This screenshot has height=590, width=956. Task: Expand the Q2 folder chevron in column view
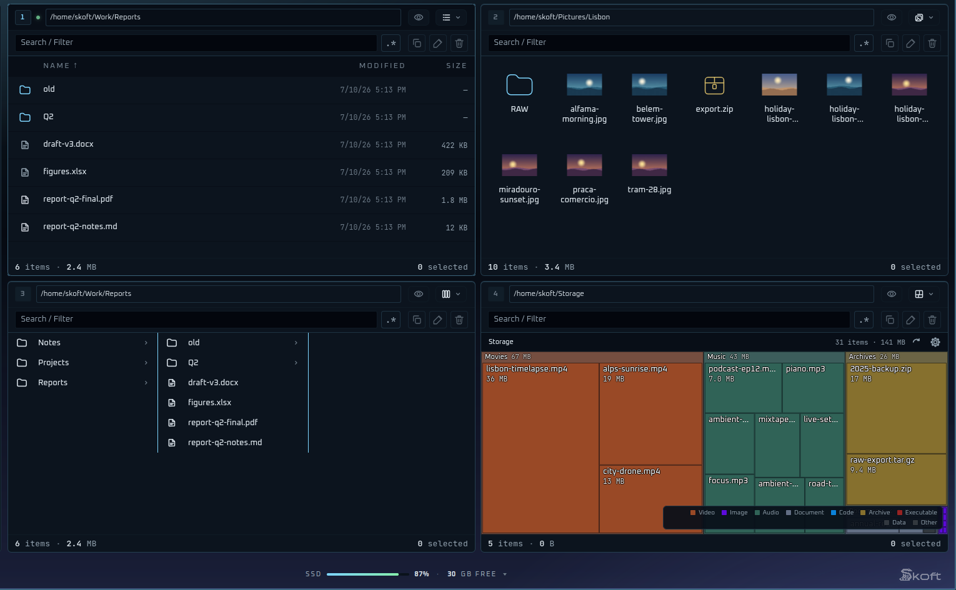[296, 363]
